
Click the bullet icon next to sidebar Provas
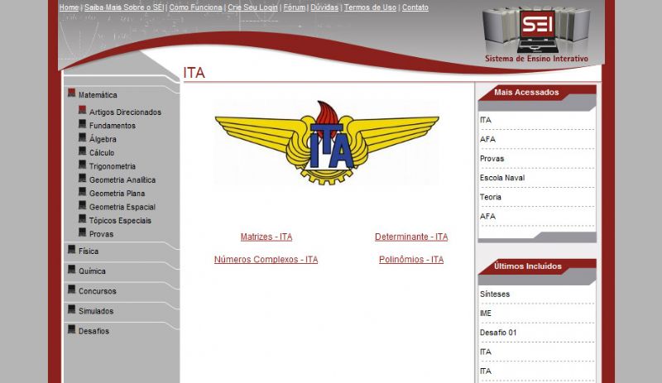point(82,232)
